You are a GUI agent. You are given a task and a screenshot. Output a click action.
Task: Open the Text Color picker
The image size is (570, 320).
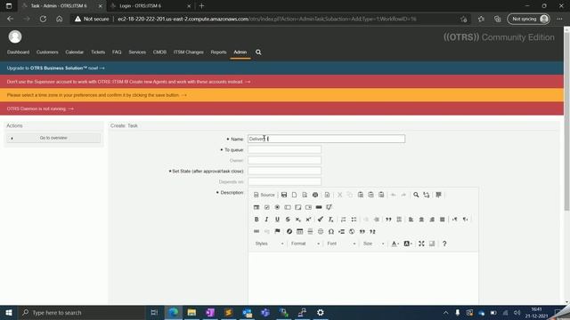[395, 244]
